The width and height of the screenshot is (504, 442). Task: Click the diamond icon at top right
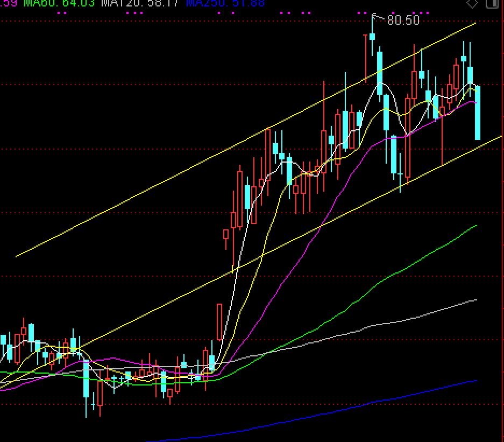pos(472,3)
